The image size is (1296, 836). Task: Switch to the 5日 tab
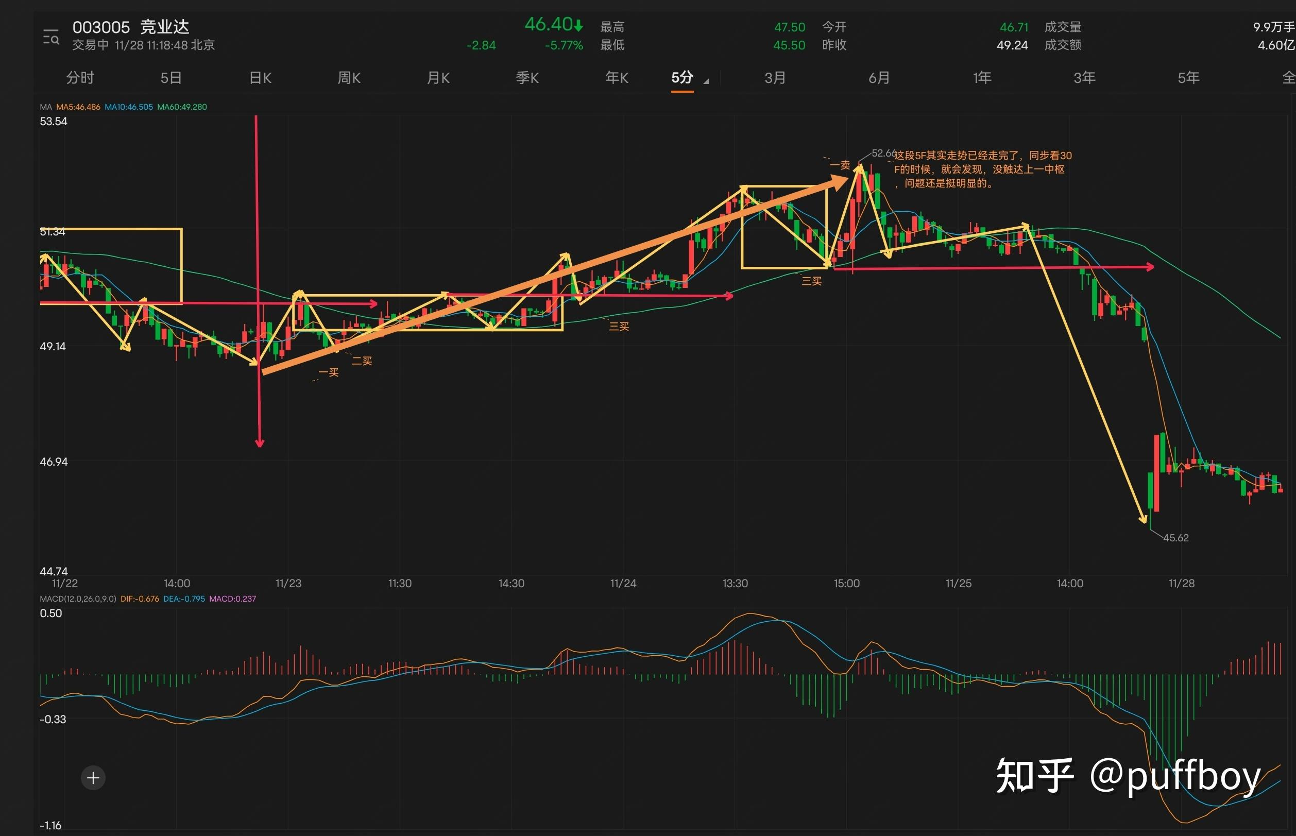[171, 78]
